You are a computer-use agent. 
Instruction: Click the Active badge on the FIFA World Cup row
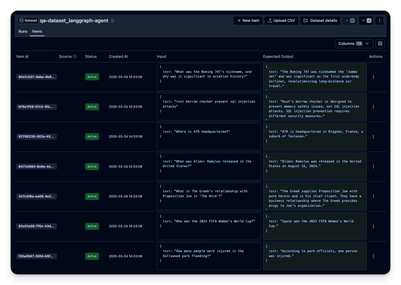pyautogui.click(x=92, y=226)
